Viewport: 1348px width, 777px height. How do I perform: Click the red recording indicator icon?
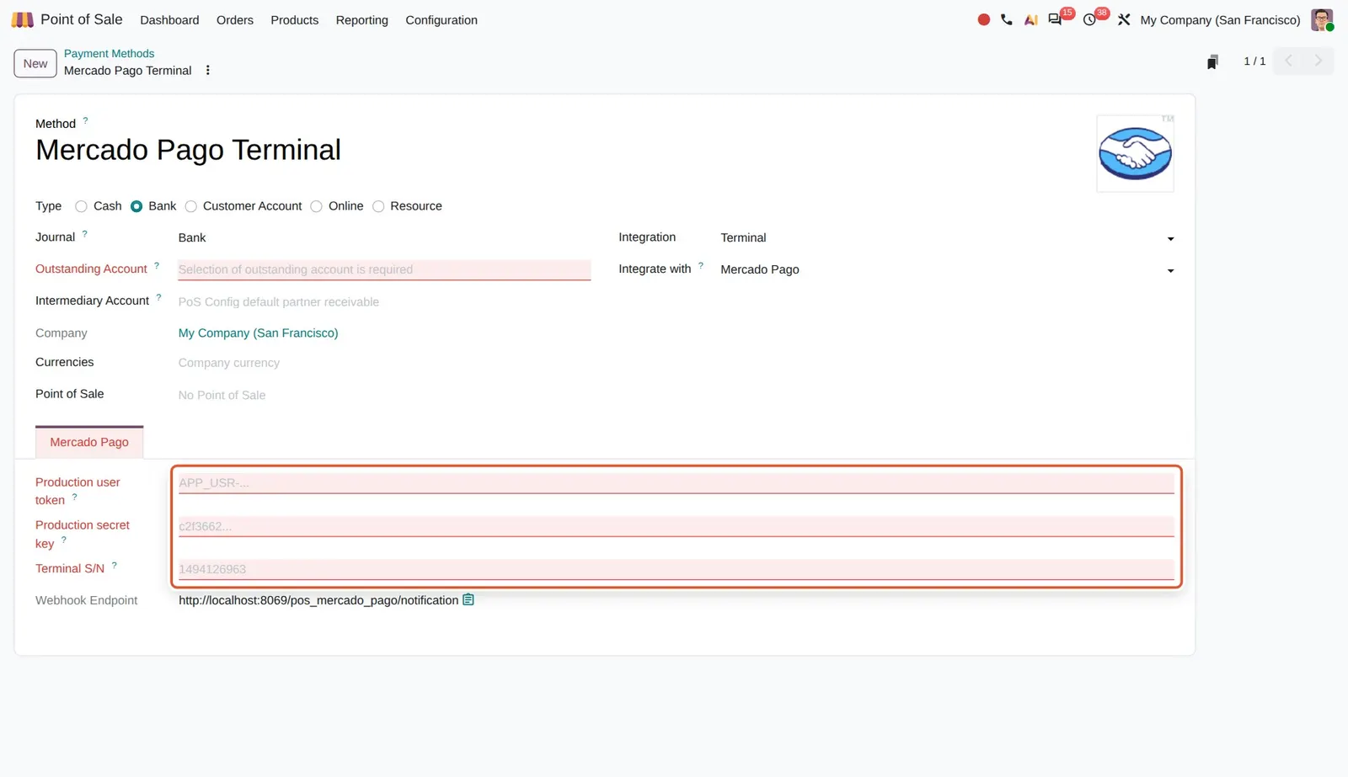click(983, 19)
